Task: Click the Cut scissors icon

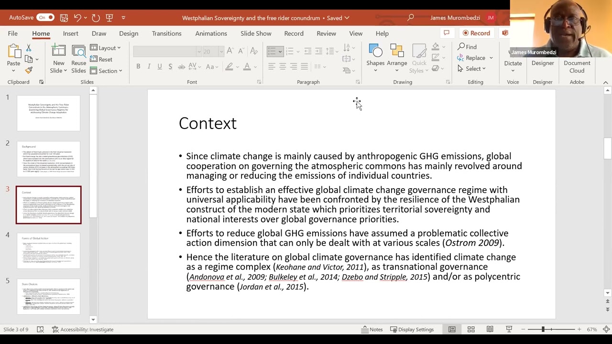Action: click(x=29, y=48)
